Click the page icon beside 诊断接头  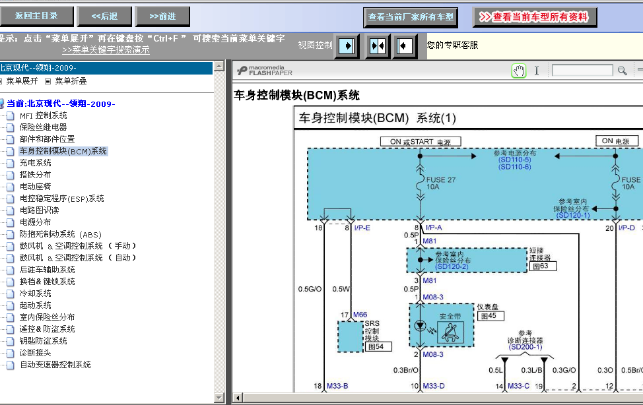point(11,354)
